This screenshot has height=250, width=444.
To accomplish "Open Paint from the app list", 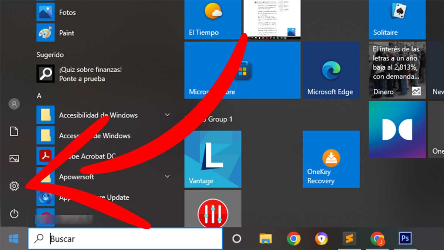I will pos(67,33).
